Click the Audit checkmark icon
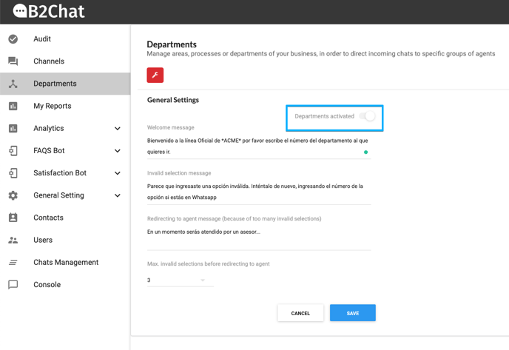Screen dimensions: 509x350 [13, 39]
